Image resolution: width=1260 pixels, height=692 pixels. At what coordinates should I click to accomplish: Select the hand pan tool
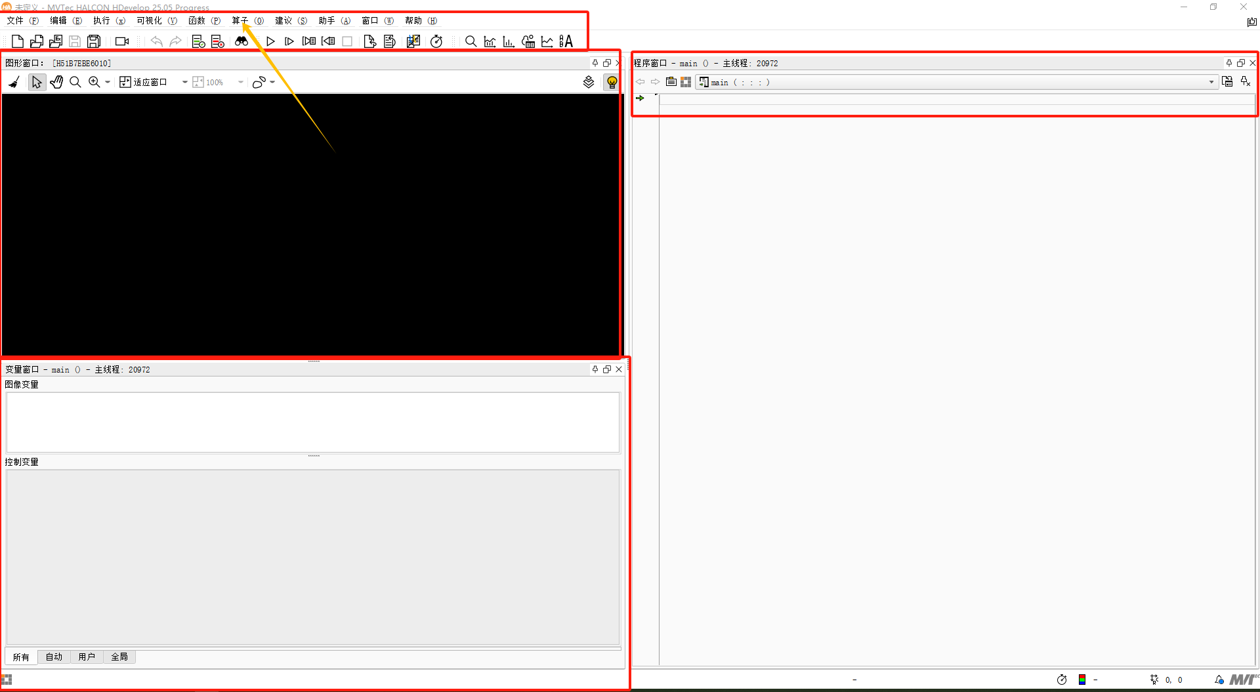click(56, 82)
